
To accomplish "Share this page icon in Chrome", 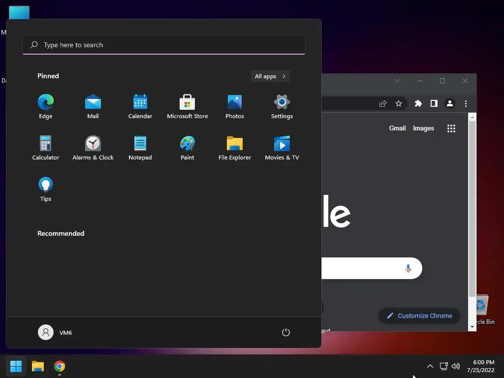I will [x=383, y=103].
